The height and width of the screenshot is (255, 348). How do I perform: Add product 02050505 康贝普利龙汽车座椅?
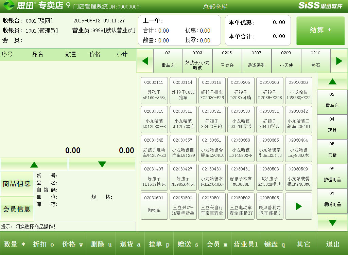[x=269, y=206]
